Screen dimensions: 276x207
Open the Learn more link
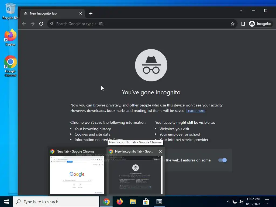point(196,111)
